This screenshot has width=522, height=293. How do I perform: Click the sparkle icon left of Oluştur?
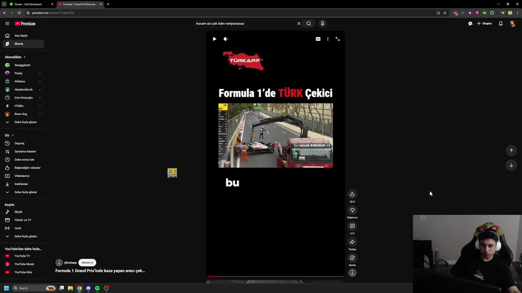(470, 24)
